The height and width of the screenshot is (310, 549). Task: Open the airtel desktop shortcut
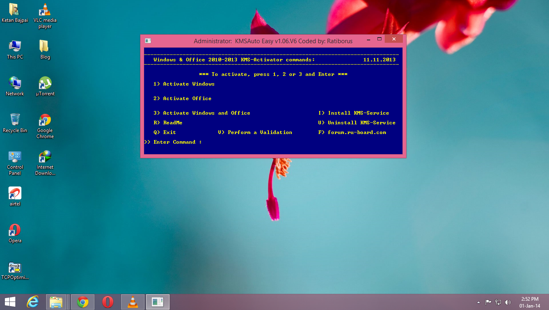click(x=15, y=194)
